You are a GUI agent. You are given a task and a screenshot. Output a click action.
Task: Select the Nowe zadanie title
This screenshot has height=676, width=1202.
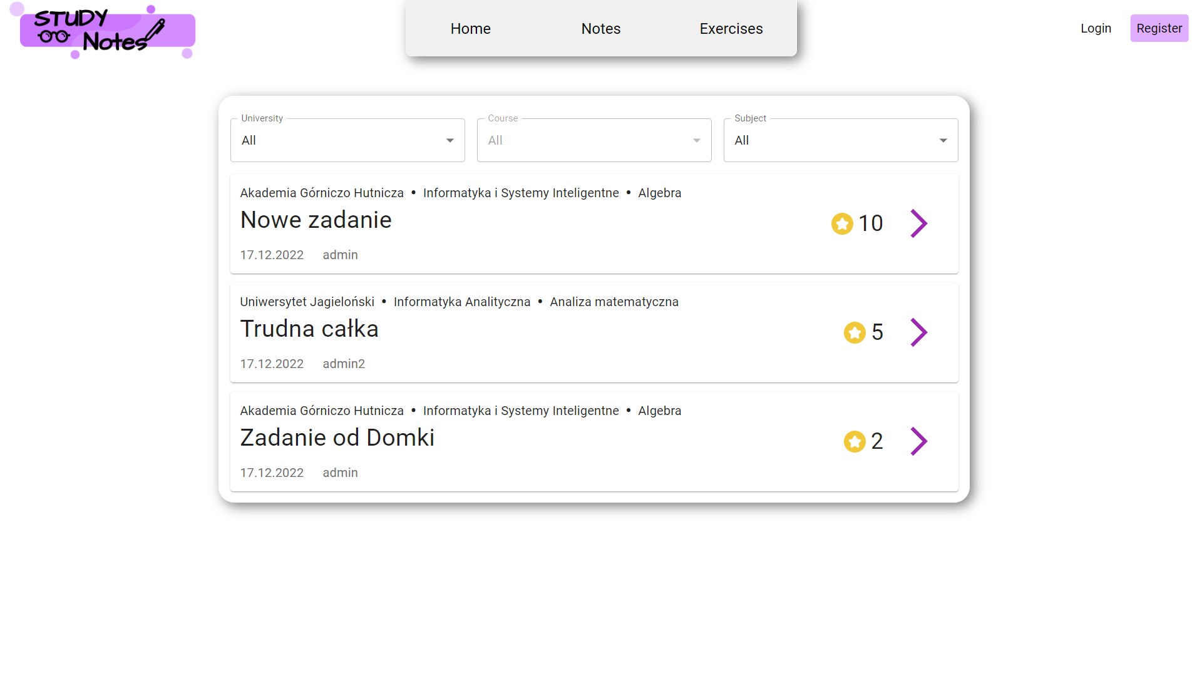click(316, 220)
